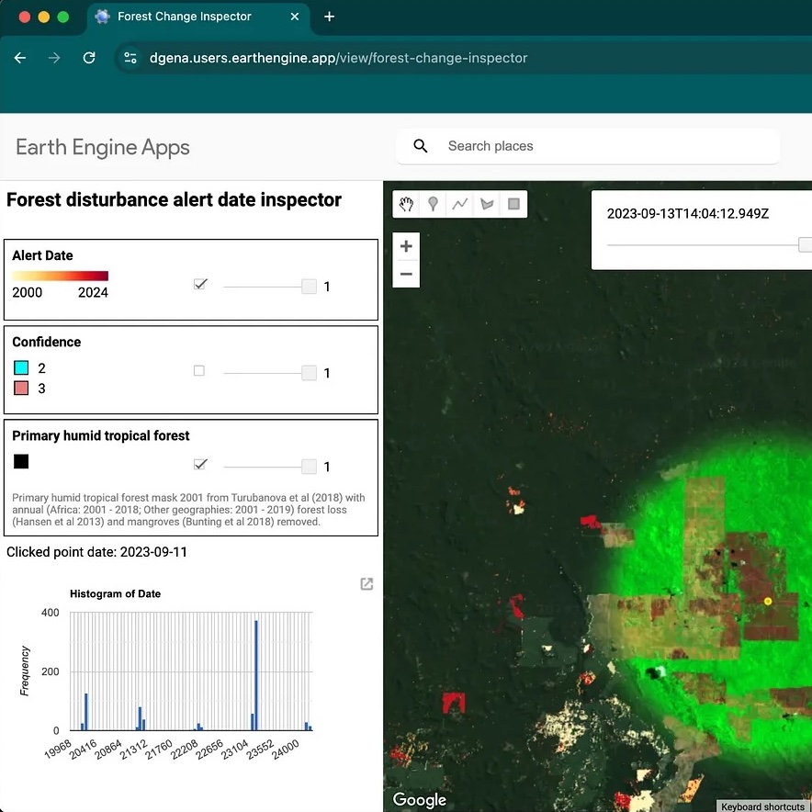
Task: Close the Forest Change Inspector tab
Action: point(295,17)
